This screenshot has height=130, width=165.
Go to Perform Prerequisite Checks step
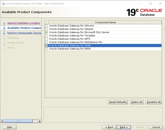24,33
